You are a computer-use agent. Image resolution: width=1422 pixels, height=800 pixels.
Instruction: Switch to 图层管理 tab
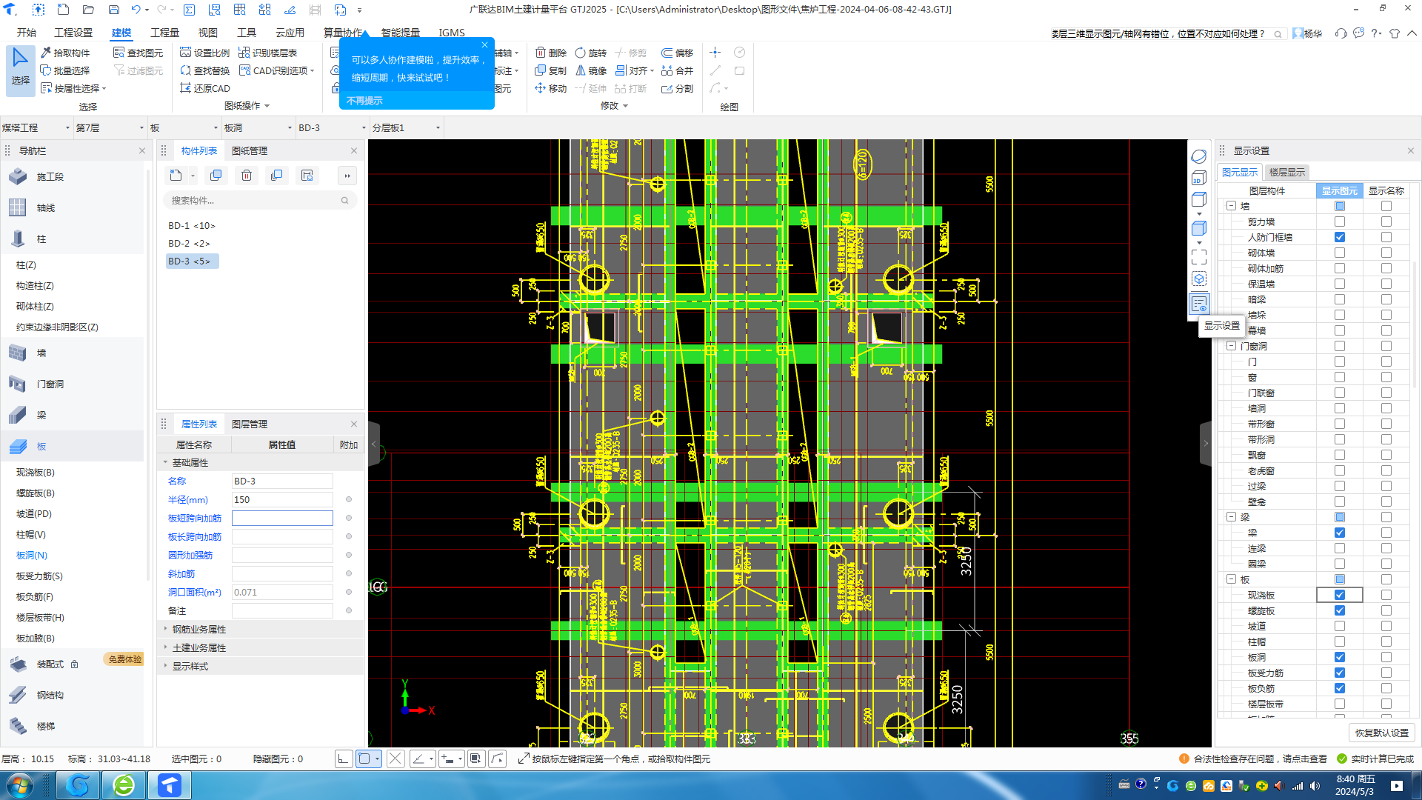point(250,424)
